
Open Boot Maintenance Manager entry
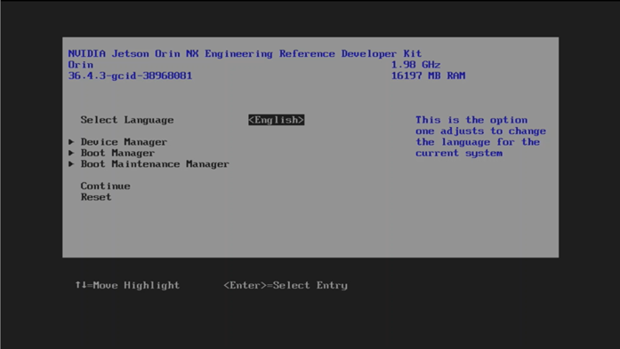coord(155,163)
